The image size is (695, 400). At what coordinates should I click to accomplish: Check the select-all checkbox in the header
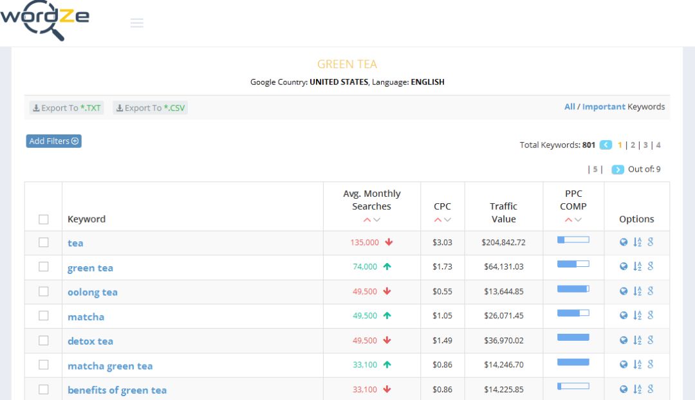pos(44,219)
